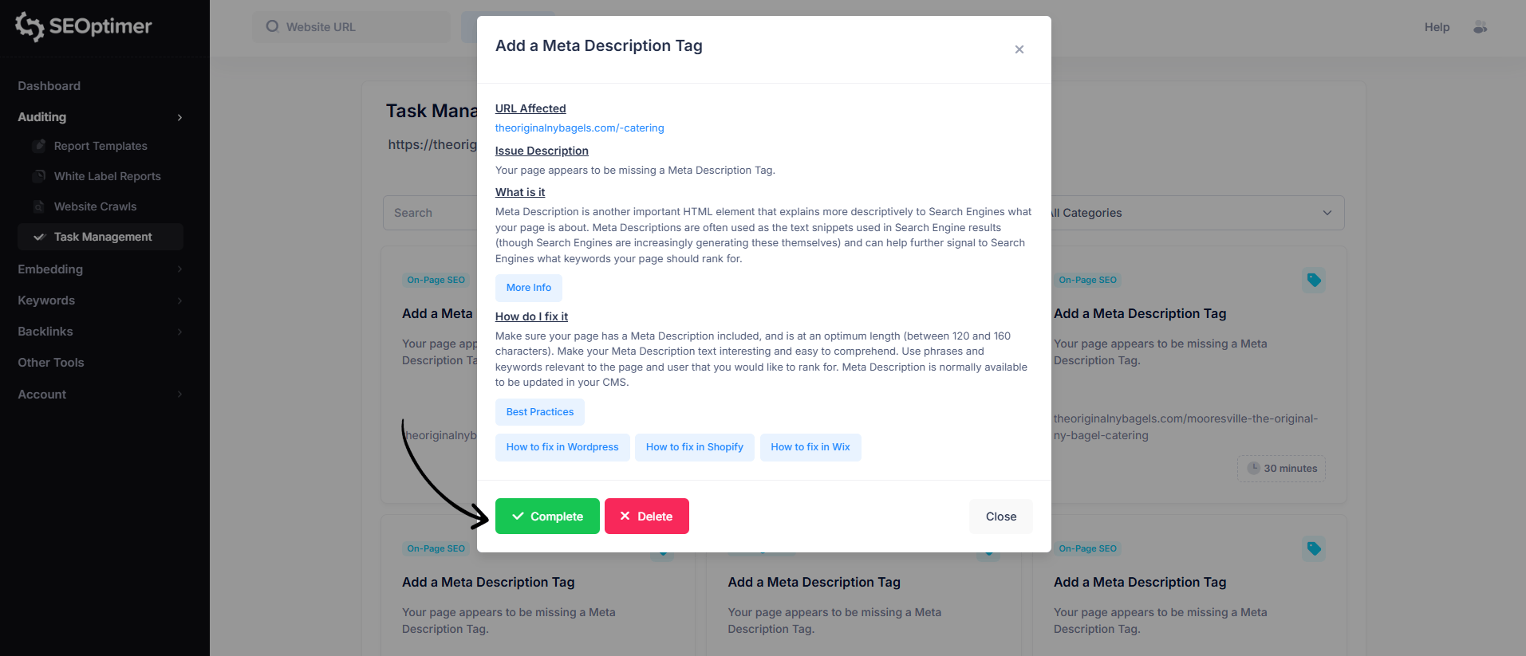Close the modal with X icon

tap(1019, 49)
